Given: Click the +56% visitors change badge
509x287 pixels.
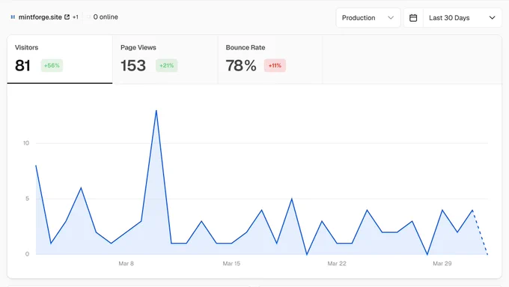Looking at the screenshot, I should click(x=52, y=65).
